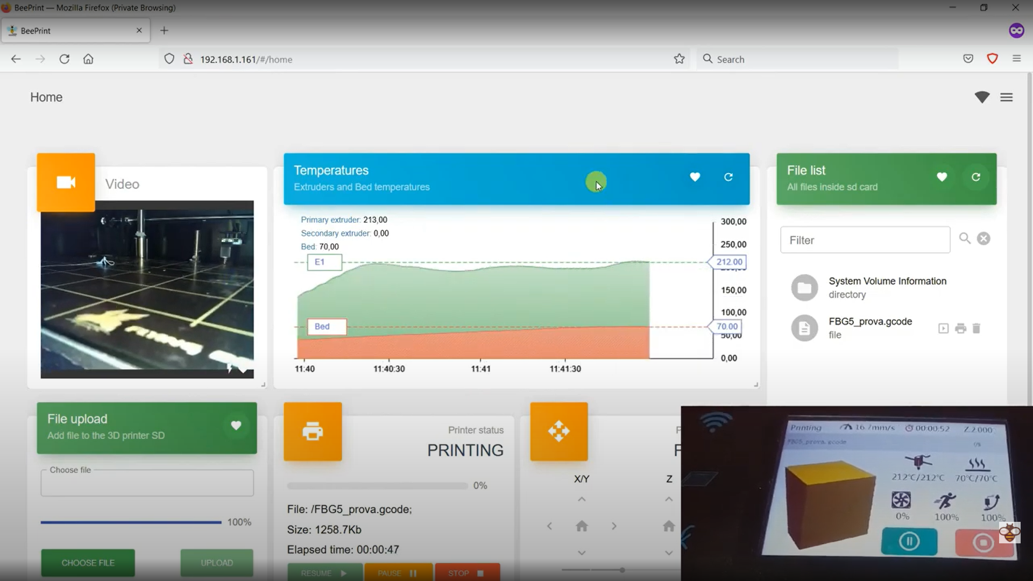Select FBG5_prova.gcode using the play-box icon

[x=943, y=328]
